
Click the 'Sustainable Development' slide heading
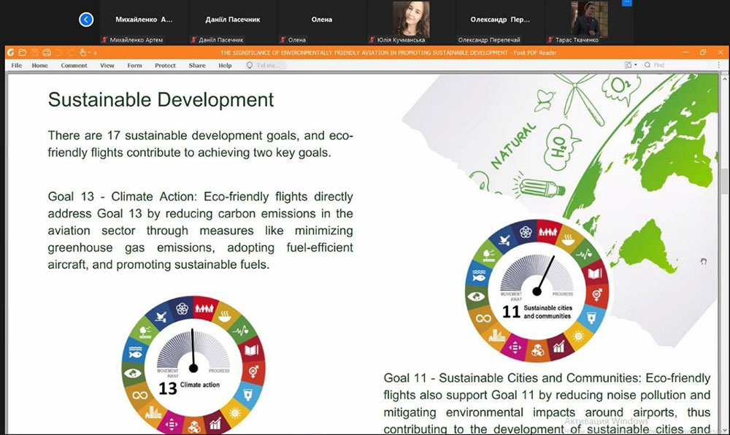tap(161, 99)
